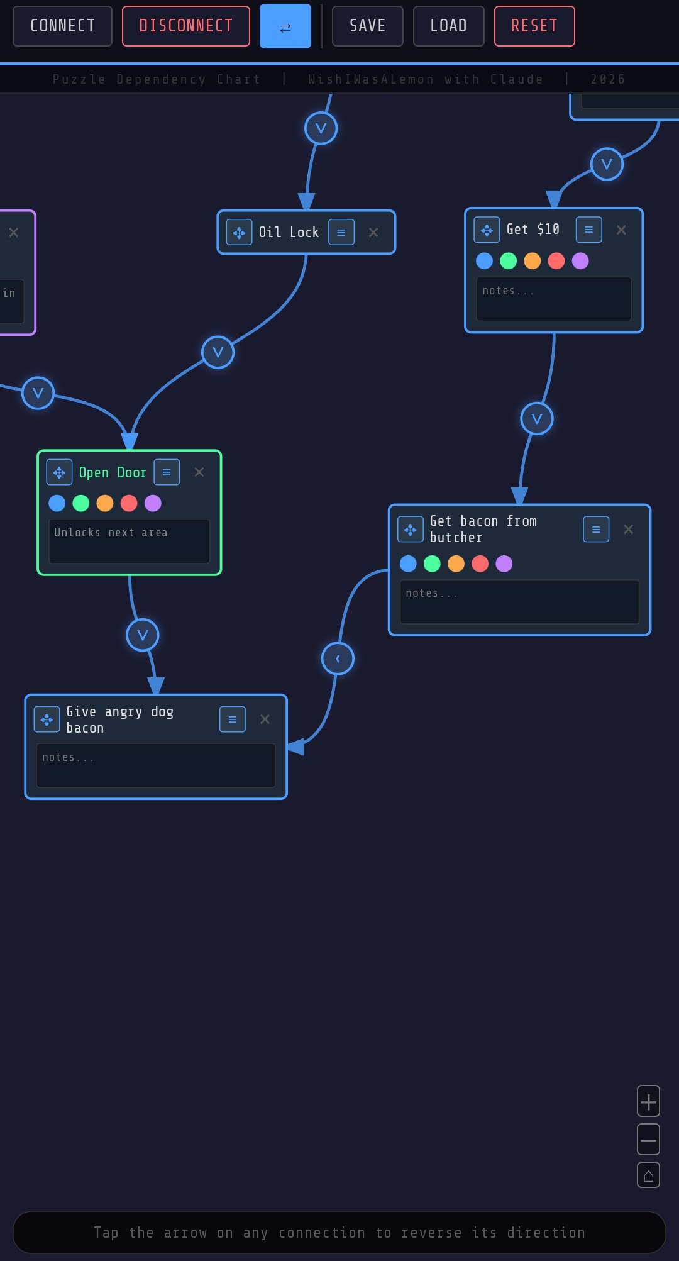Set butcher node color to red
The image size is (679, 1261).
coord(480,564)
